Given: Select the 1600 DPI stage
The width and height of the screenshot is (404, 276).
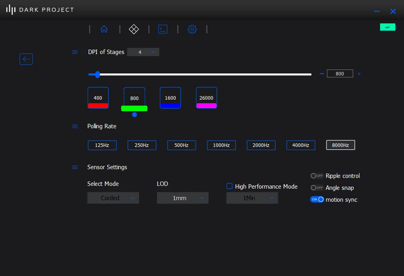Looking at the screenshot, I should (170, 98).
